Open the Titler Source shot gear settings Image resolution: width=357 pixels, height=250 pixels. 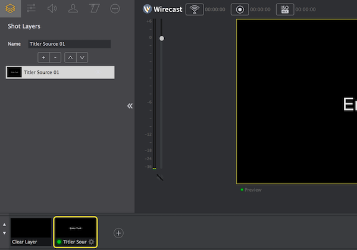pyautogui.click(x=91, y=242)
